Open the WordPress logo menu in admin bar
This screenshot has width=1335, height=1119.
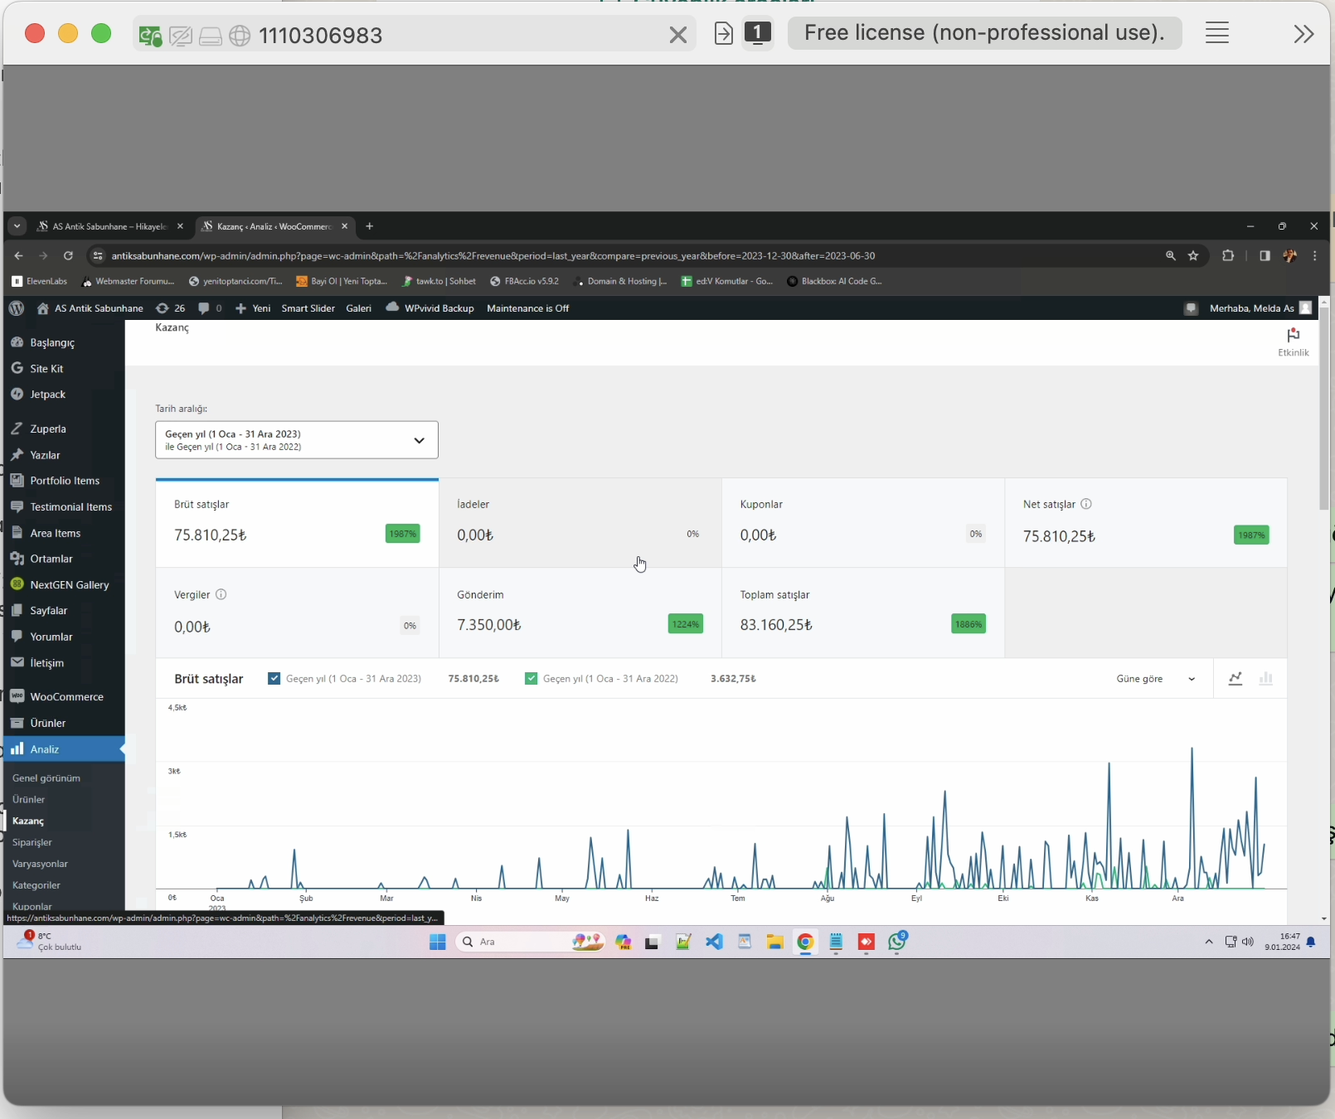tap(17, 308)
